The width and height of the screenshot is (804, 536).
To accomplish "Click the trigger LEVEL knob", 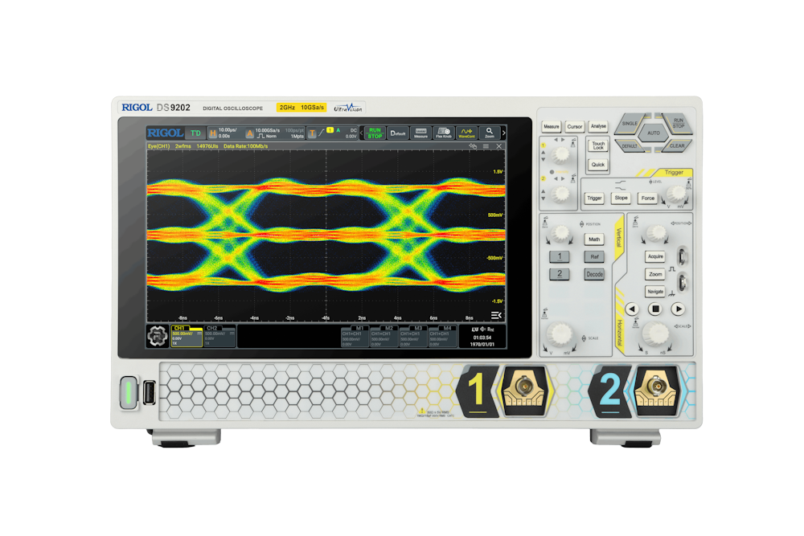I will click(676, 193).
